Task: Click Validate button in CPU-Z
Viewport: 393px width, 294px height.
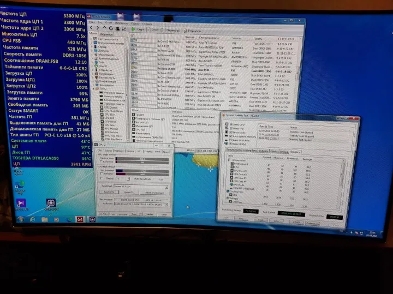Action: point(150,214)
